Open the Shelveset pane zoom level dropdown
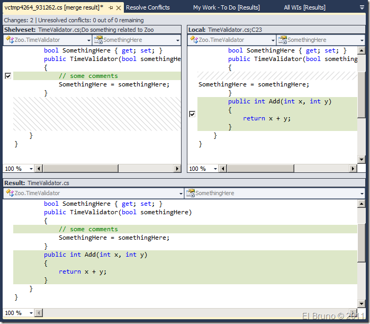 (31, 169)
